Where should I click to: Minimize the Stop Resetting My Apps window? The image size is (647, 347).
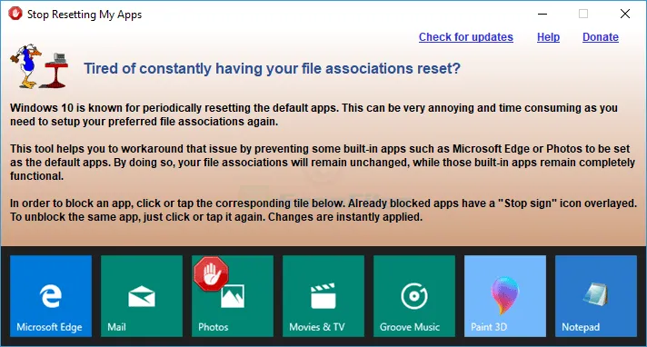click(542, 14)
